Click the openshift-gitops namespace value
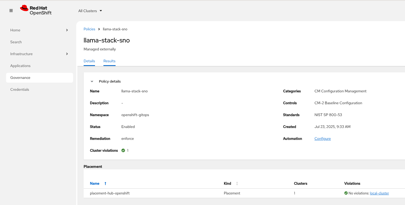The width and height of the screenshot is (405, 205). tap(135, 115)
